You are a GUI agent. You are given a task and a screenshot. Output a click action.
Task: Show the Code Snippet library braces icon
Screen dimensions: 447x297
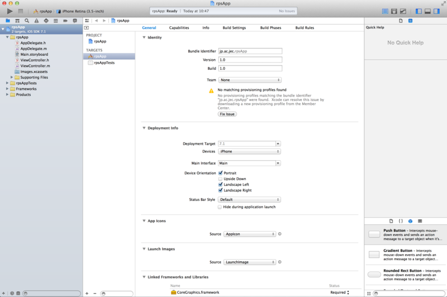point(401,221)
